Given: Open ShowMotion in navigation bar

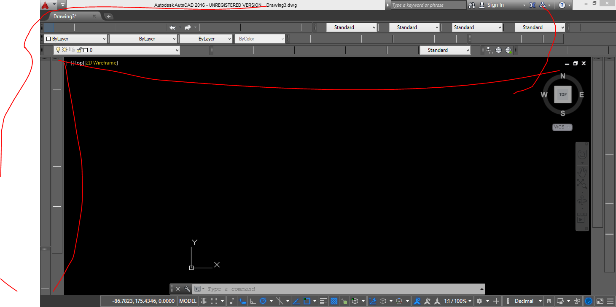Looking at the screenshot, I should (582, 218).
